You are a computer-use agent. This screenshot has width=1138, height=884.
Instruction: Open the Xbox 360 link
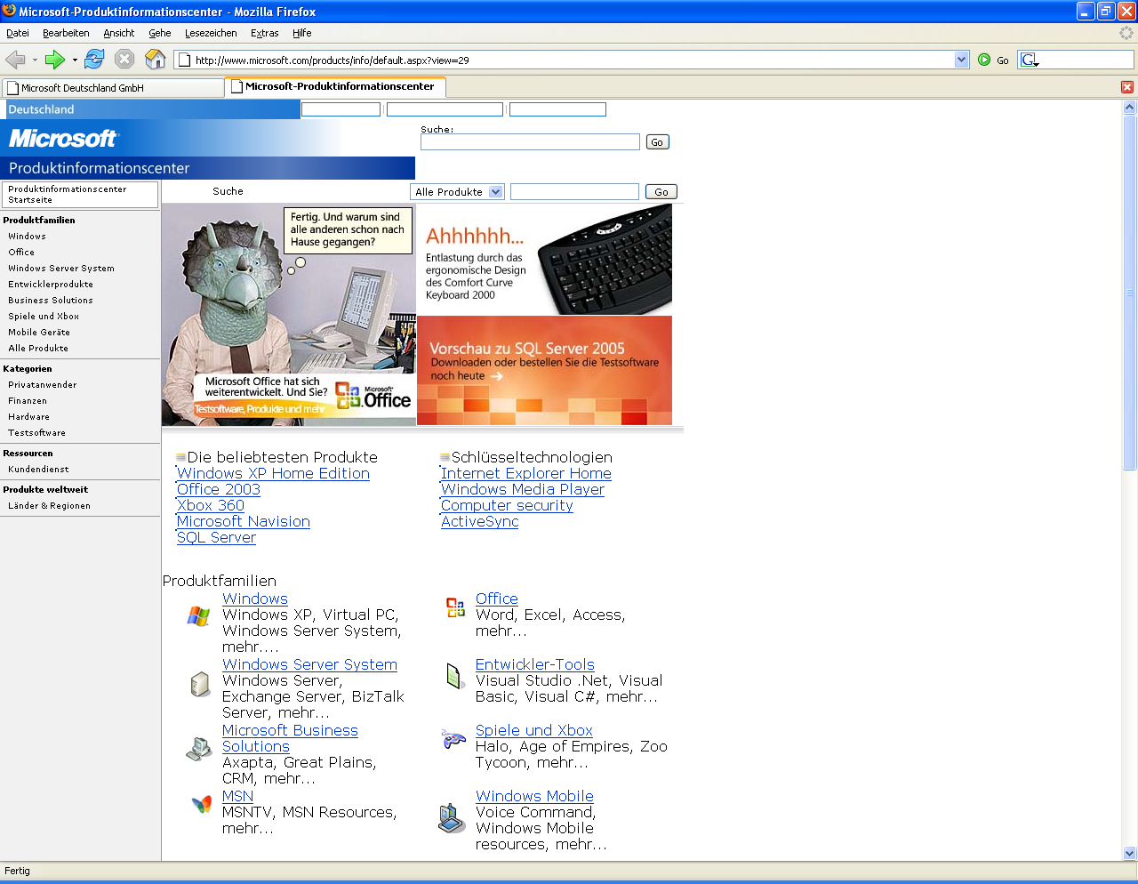click(211, 506)
